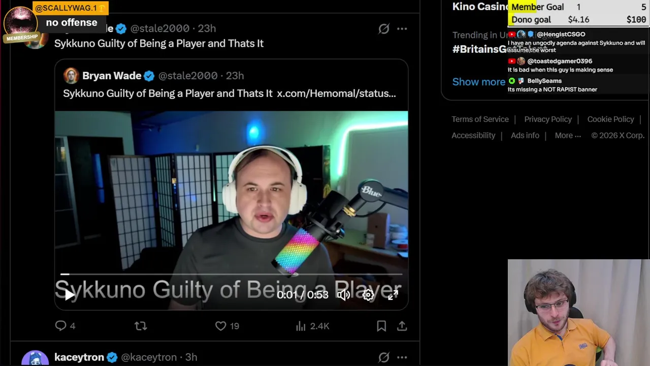Open video settings gear icon
Screen dimensions: 650x366
point(368,295)
